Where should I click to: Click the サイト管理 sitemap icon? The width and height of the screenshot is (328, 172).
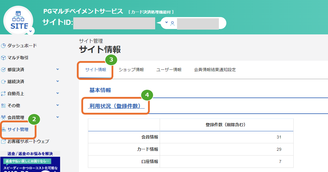click(x=4, y=130)
